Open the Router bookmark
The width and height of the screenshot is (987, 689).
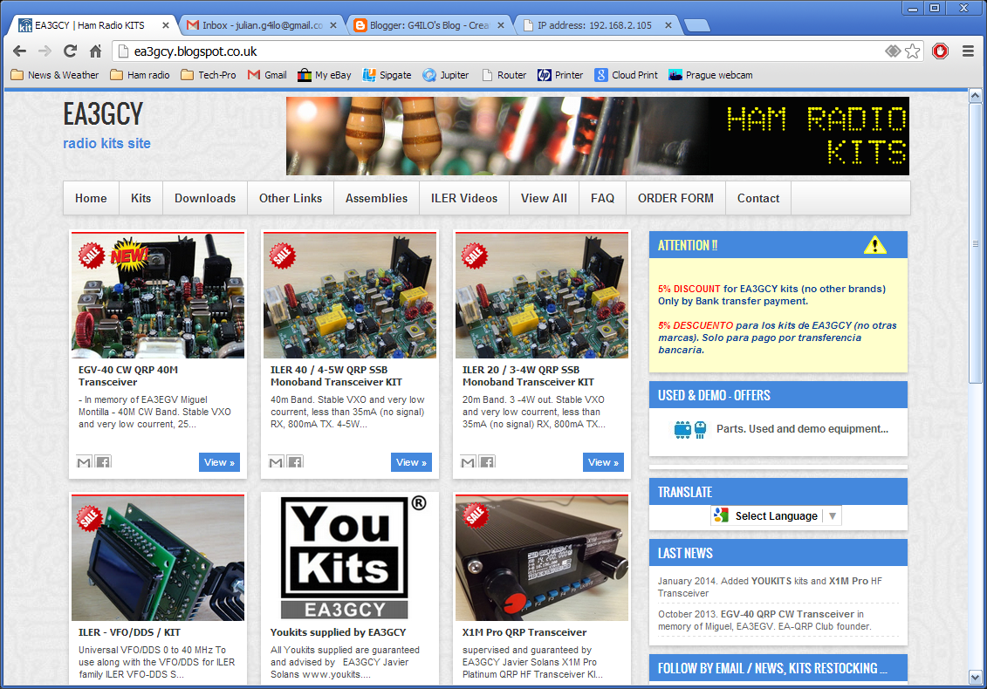(504, 75)
